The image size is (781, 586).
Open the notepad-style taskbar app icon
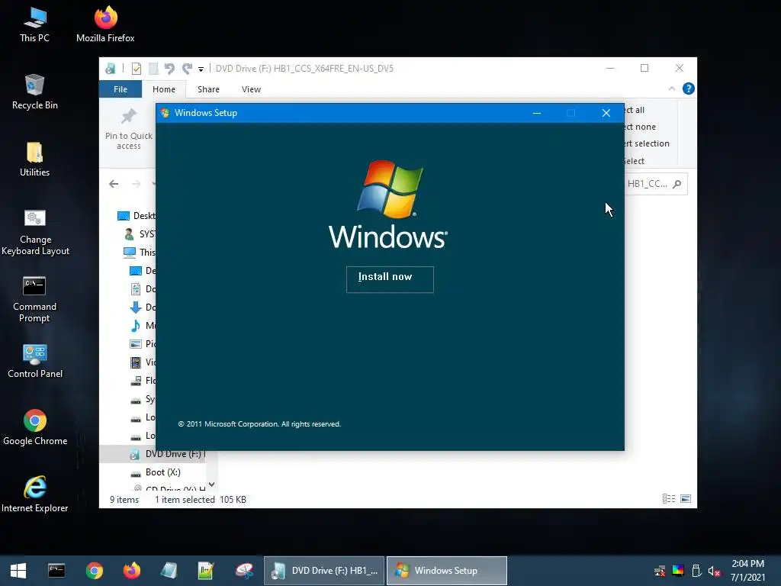click(169, 571)
